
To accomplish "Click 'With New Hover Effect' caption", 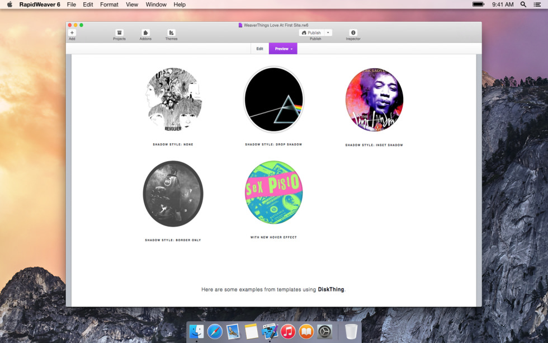I will coord(273,237).
